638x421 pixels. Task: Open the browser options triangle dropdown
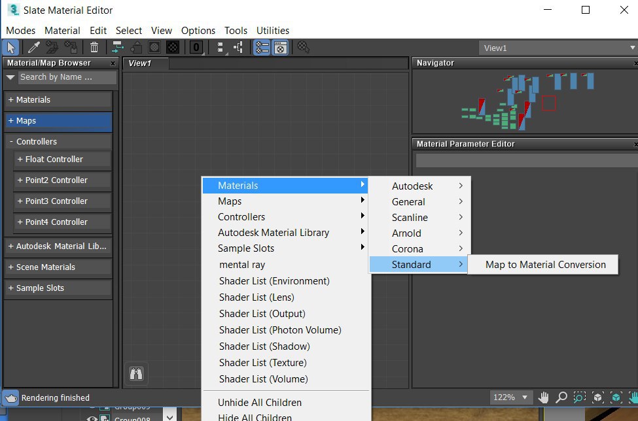pyautogui.click(x=10, y=77)
